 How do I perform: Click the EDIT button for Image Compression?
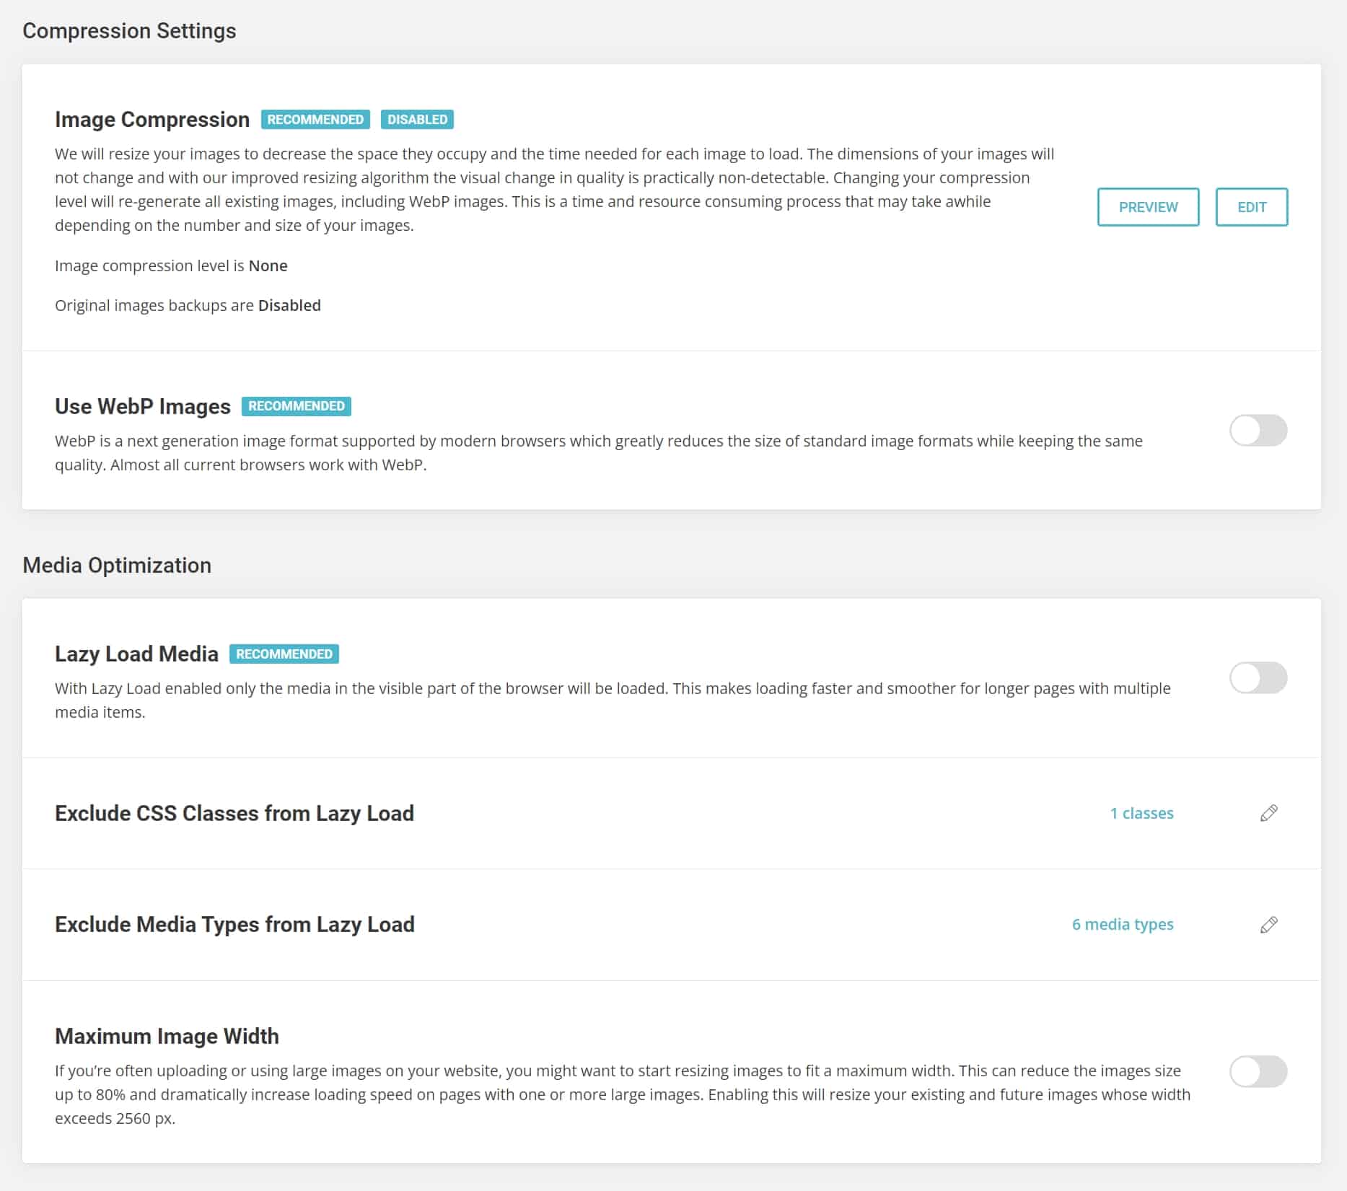(x=1251, y=207)
